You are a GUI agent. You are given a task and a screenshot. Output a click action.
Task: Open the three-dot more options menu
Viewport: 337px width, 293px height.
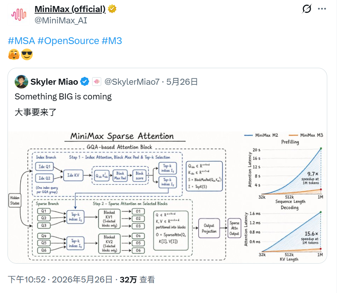click(x=322, y=9)
